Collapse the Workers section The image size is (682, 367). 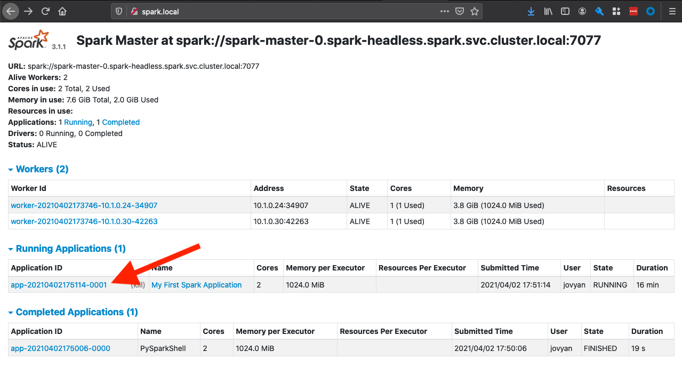(x=11, y=169)
